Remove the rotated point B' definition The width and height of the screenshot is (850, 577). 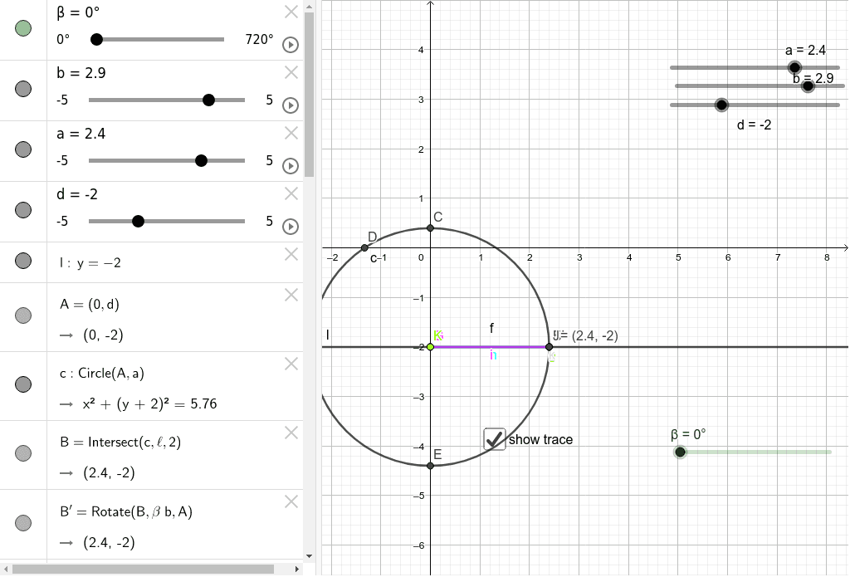pyautogui.click(x=291, y=501)
